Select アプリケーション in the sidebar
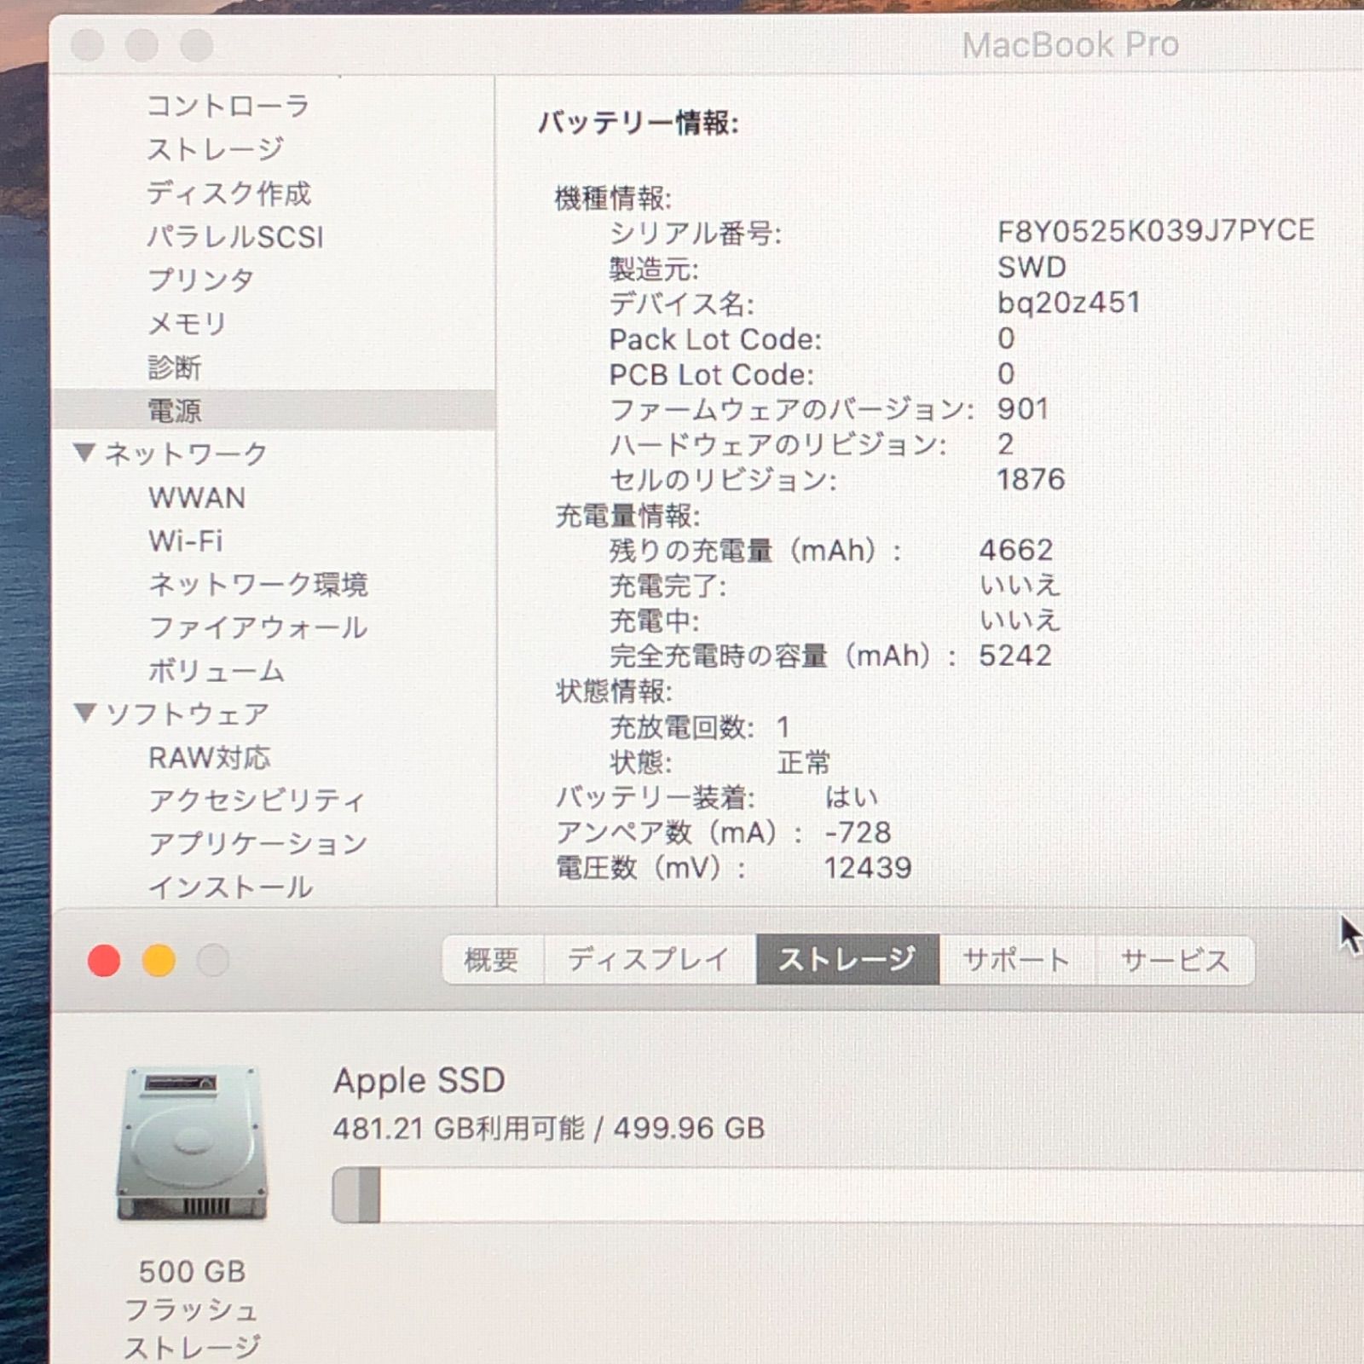 coord(257,844)
